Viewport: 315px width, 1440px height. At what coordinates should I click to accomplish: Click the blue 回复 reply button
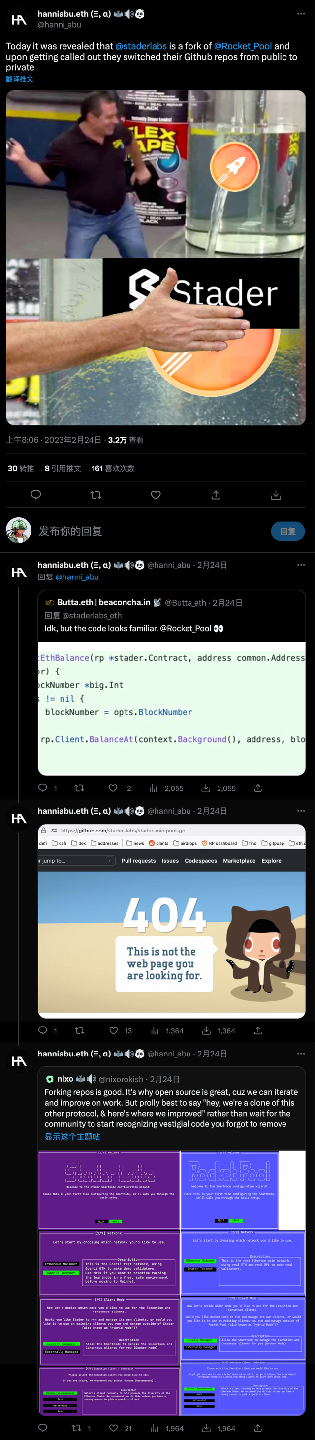pyautogui.click(x=287, y=531)
